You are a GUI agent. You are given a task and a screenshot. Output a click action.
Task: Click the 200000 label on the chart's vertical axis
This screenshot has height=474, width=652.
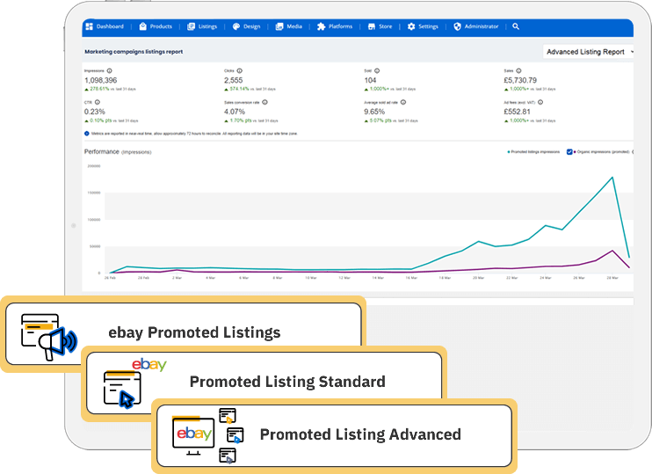click(93, 166)
